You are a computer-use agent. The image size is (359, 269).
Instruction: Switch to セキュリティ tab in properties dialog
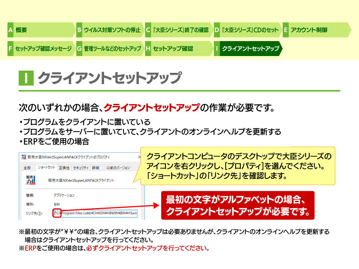(81, 168)
